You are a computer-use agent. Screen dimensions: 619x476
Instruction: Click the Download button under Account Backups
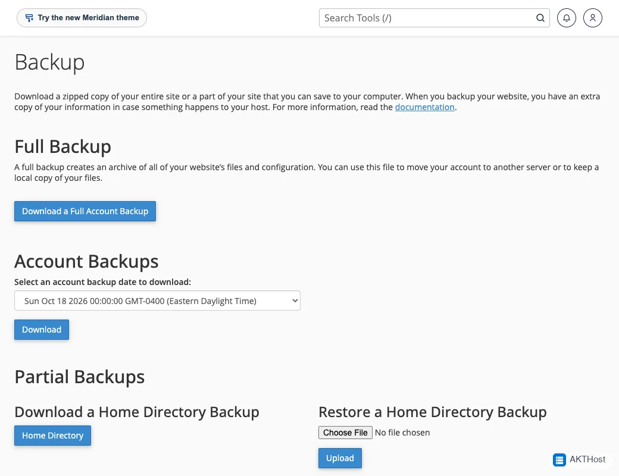42,330
